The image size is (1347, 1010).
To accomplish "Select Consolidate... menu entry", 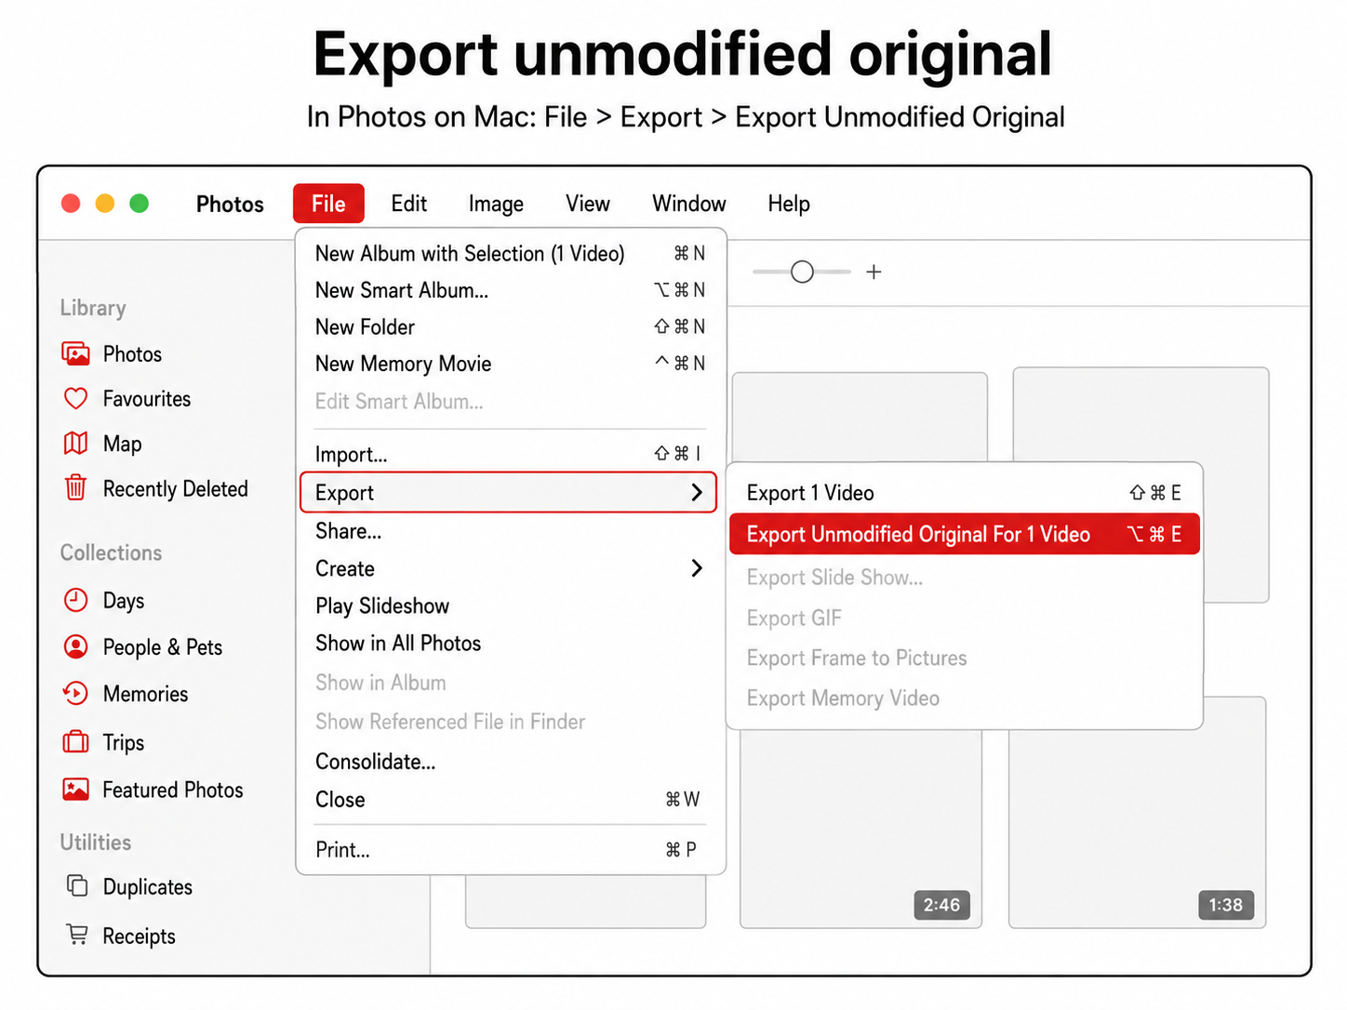I will 510,762.
